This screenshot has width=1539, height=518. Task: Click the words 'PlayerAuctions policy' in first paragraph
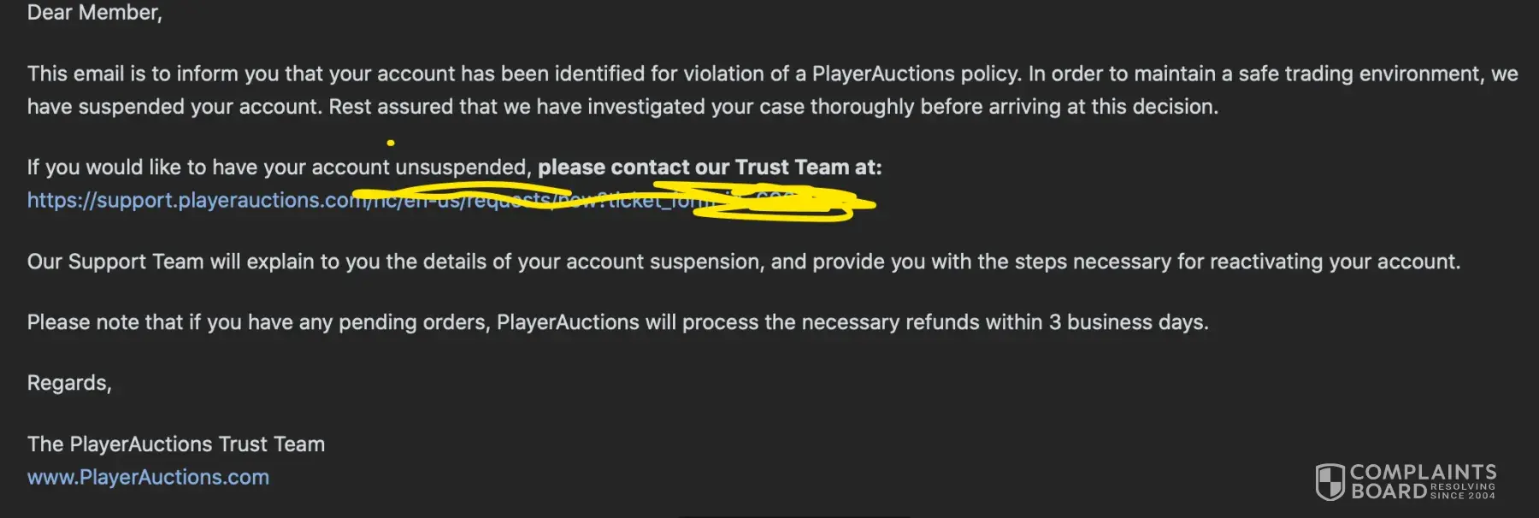[916, 74]
